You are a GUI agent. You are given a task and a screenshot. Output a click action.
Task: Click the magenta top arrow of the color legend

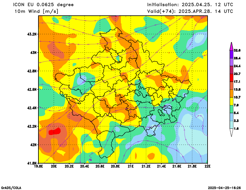pos(231,46)
